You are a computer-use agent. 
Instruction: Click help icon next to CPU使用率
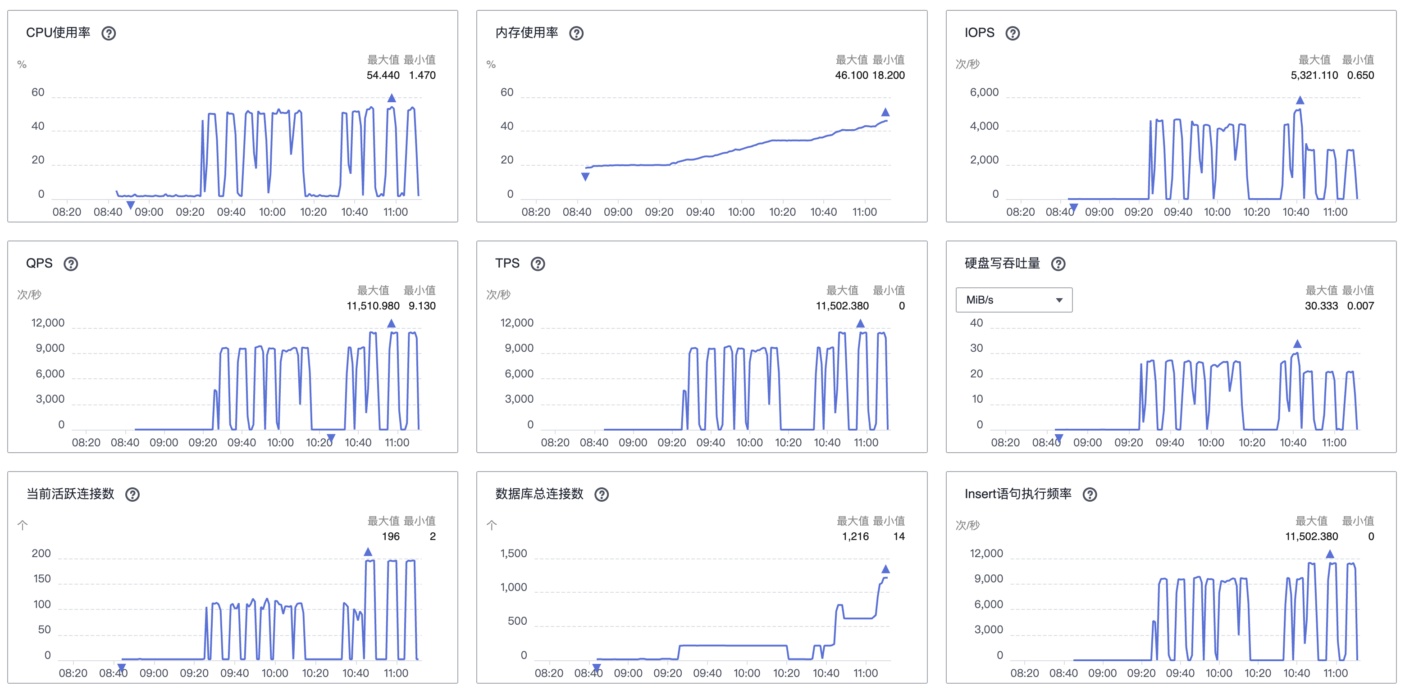109,33
